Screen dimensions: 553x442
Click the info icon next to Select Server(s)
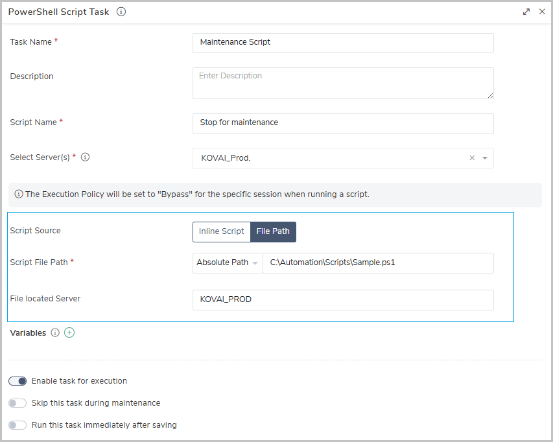pos(86,157)
